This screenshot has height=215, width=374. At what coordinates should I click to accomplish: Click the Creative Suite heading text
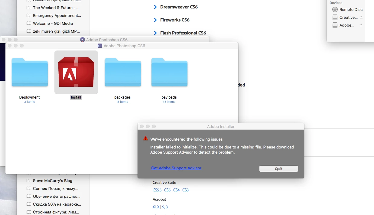tap(164, 182)
